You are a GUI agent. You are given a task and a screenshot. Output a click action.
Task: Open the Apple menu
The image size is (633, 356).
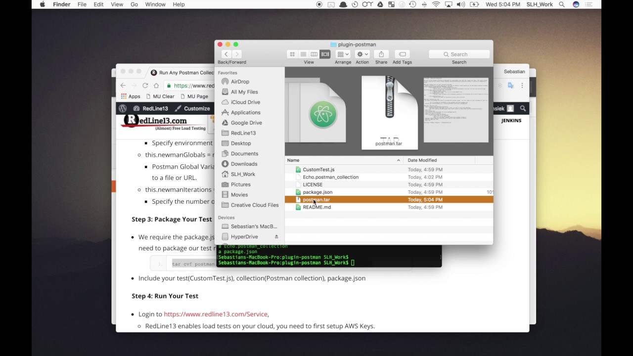pos(42,4)
